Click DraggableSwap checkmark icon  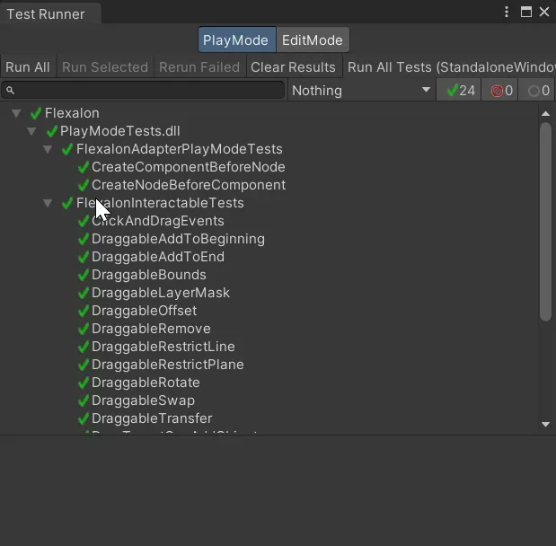(84, 401)
